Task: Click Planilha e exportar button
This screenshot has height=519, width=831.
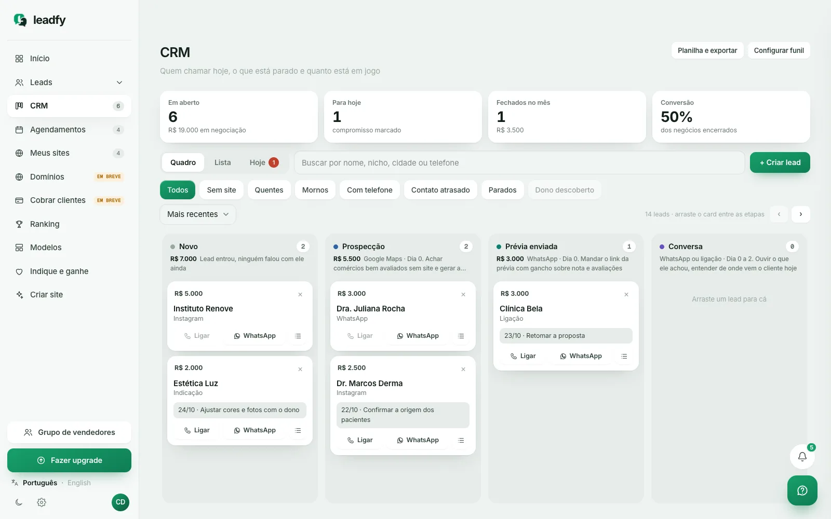Action: [707, 50]
